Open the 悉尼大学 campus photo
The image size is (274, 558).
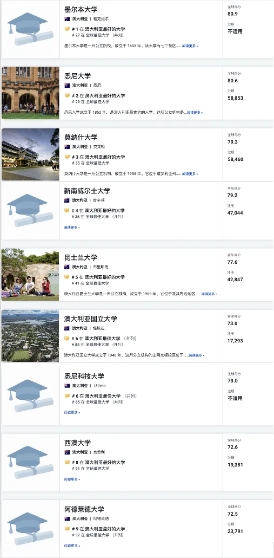30,93
